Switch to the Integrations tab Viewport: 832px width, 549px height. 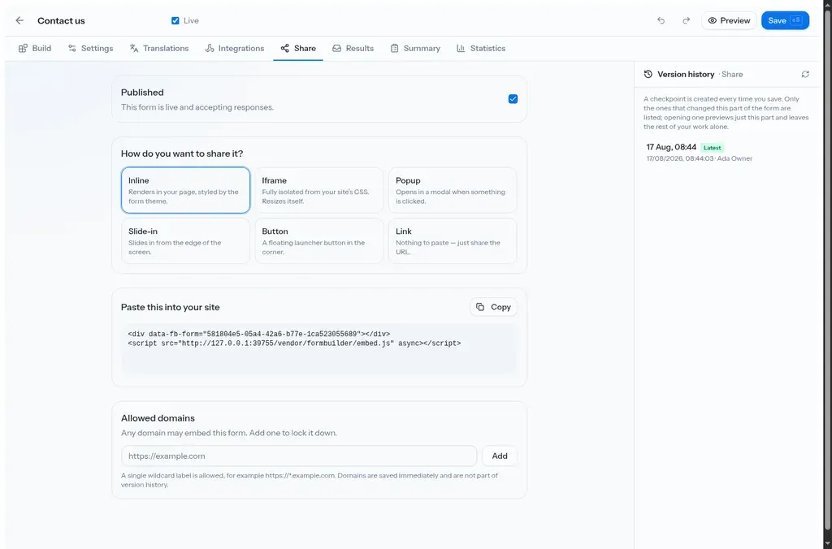point(235,48)
